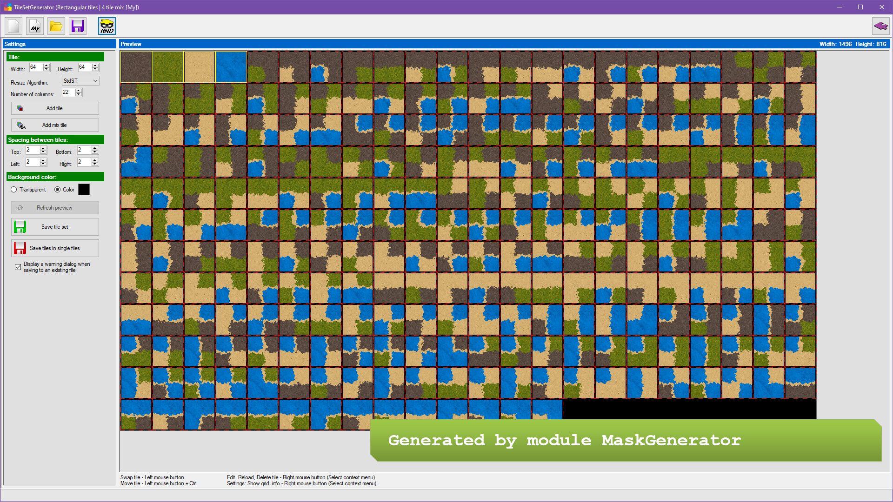Click the red Save tiles in single files icon
Screen dimensions: 893x502
pos(20,248)
